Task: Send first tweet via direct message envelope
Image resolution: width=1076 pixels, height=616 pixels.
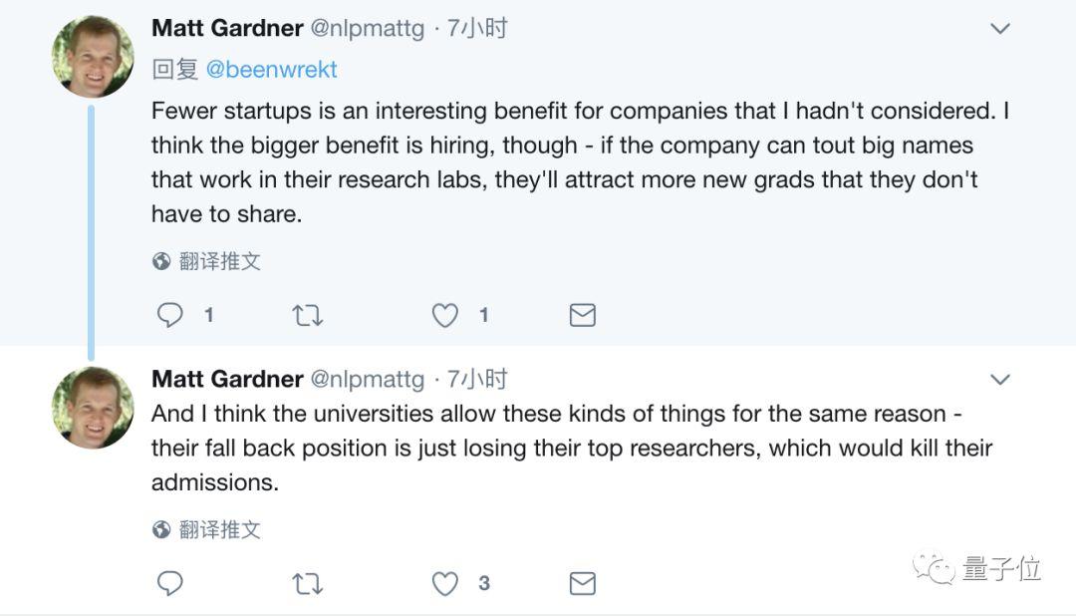Action: coord(582,316)
